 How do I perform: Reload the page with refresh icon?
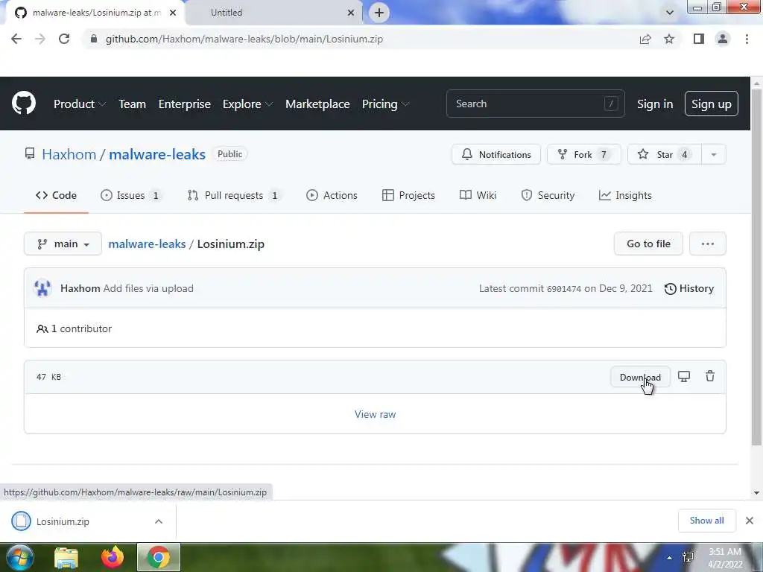64,39
